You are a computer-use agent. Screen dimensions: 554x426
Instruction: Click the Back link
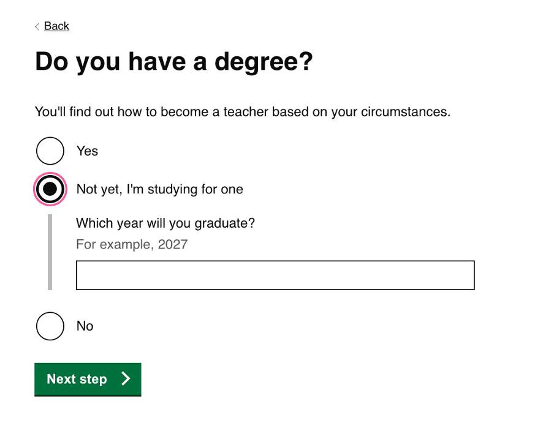pyautogui.click(x=56, y=26)
